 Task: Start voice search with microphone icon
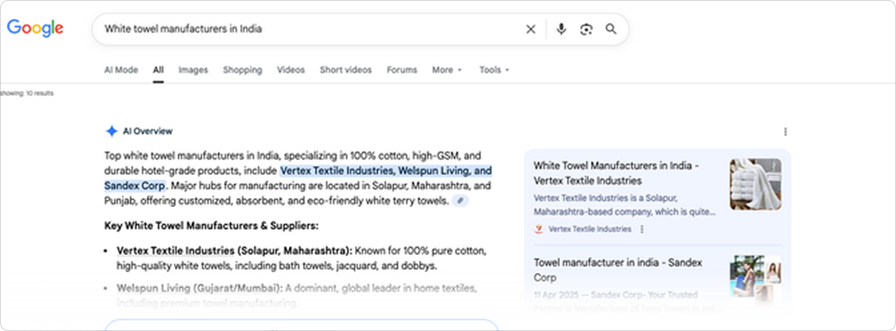[x=561, y=29]
